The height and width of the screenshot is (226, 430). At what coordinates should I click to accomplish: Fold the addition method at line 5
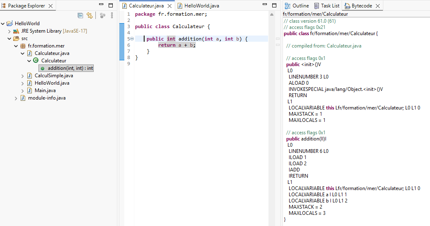click(x=132, y=39)
